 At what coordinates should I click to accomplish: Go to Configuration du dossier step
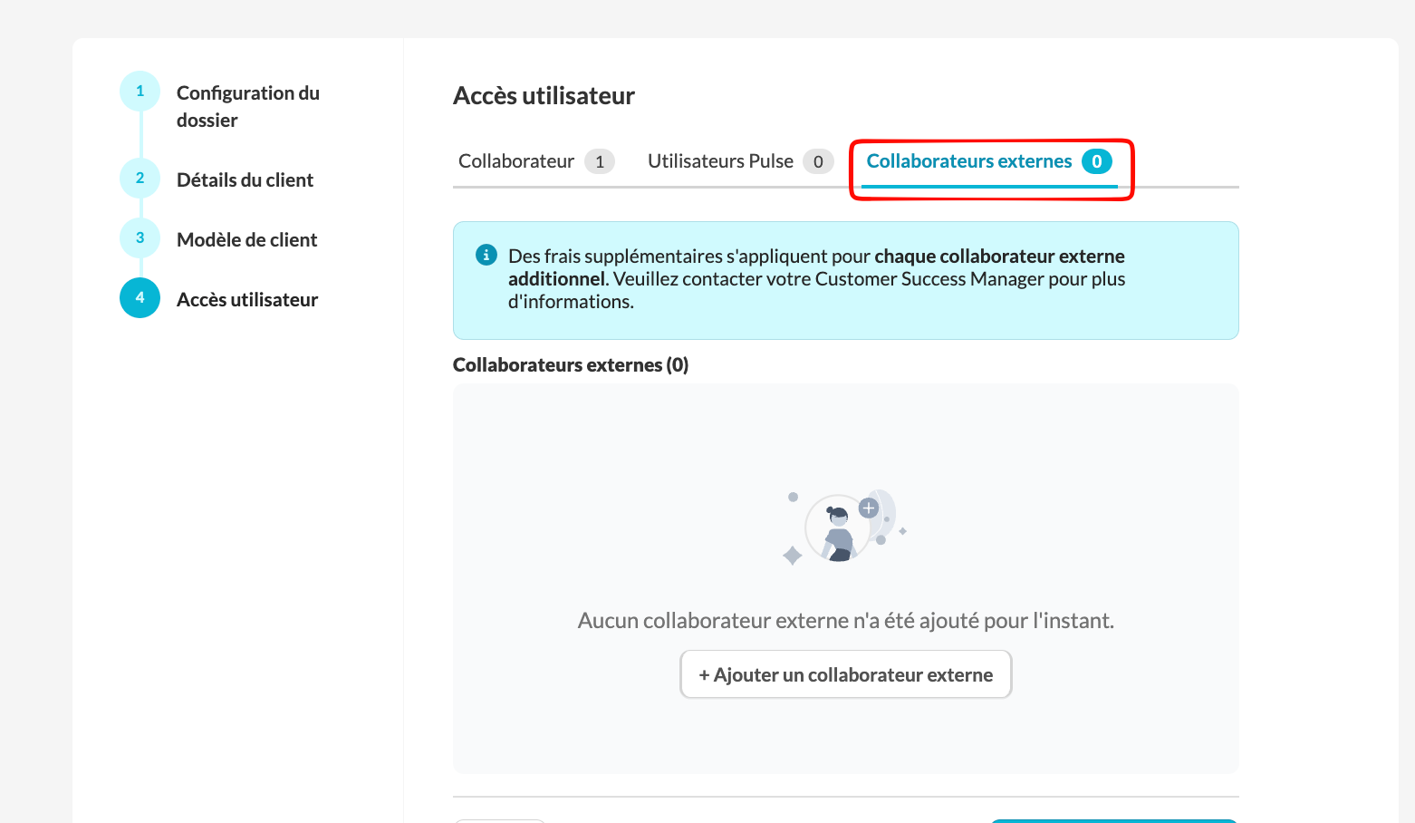[x=247, y=106]
